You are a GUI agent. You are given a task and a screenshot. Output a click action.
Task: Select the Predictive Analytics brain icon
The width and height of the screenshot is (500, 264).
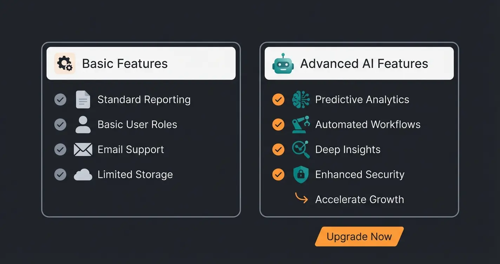[301, 100]
